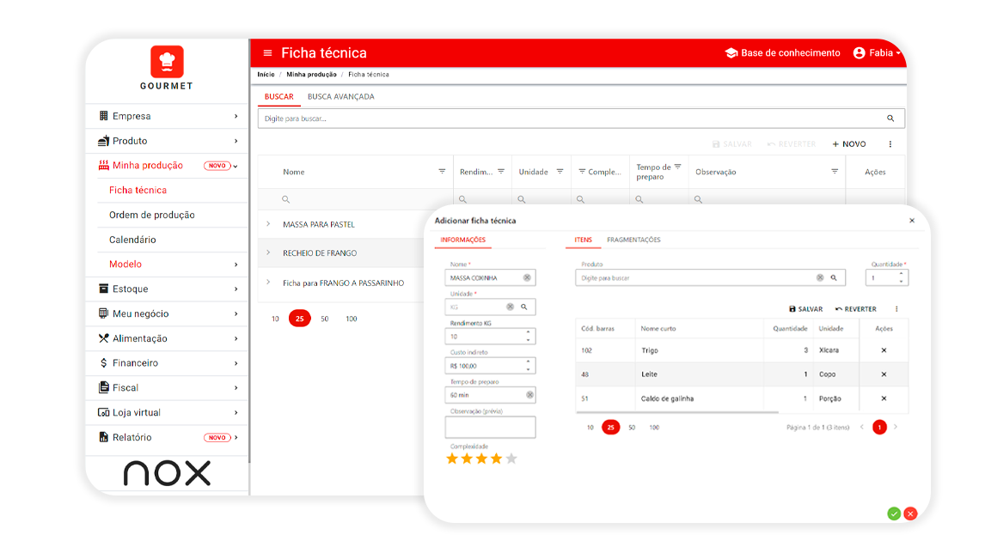Select the ITENS tab in dialog
The height and width of the screenshot is (553, 985).
coord(583,240)
